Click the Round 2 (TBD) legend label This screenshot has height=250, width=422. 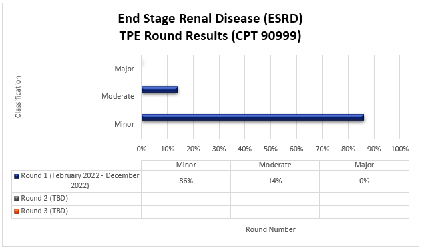(45, 199)
